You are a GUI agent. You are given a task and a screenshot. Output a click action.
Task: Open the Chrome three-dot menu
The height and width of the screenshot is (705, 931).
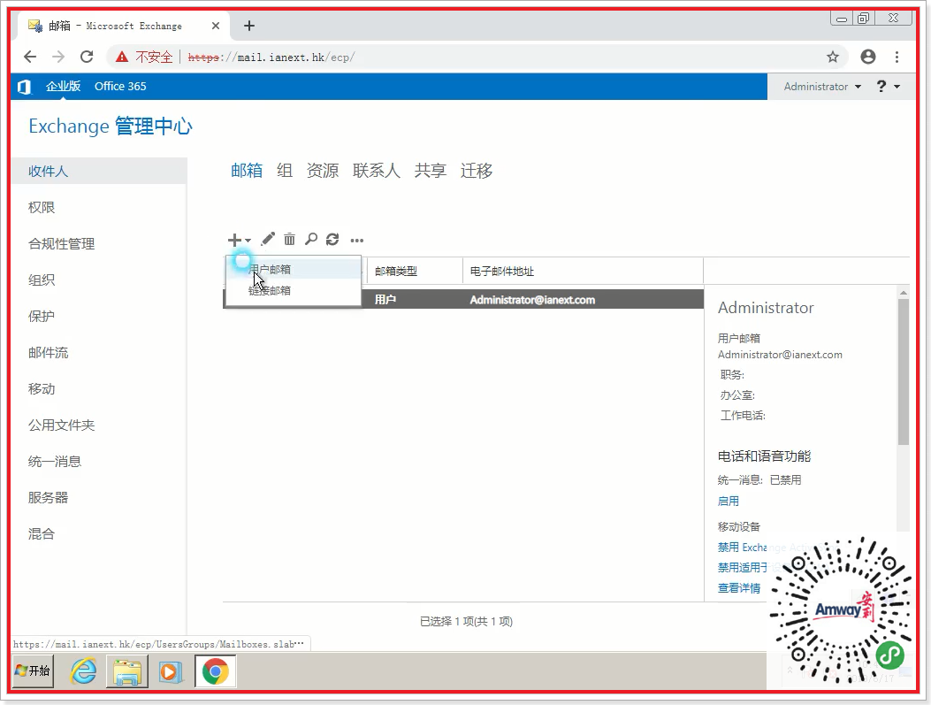point(897,57)
